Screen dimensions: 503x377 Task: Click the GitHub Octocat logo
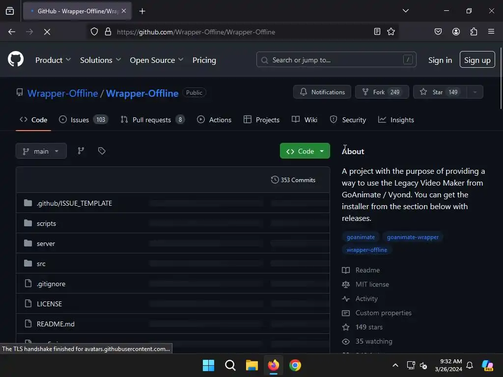tap(16, 59)
